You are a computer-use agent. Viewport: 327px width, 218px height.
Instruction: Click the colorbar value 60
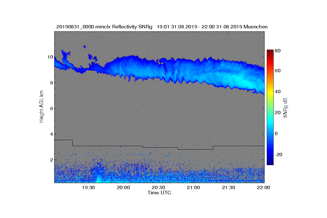coord(278,71)
